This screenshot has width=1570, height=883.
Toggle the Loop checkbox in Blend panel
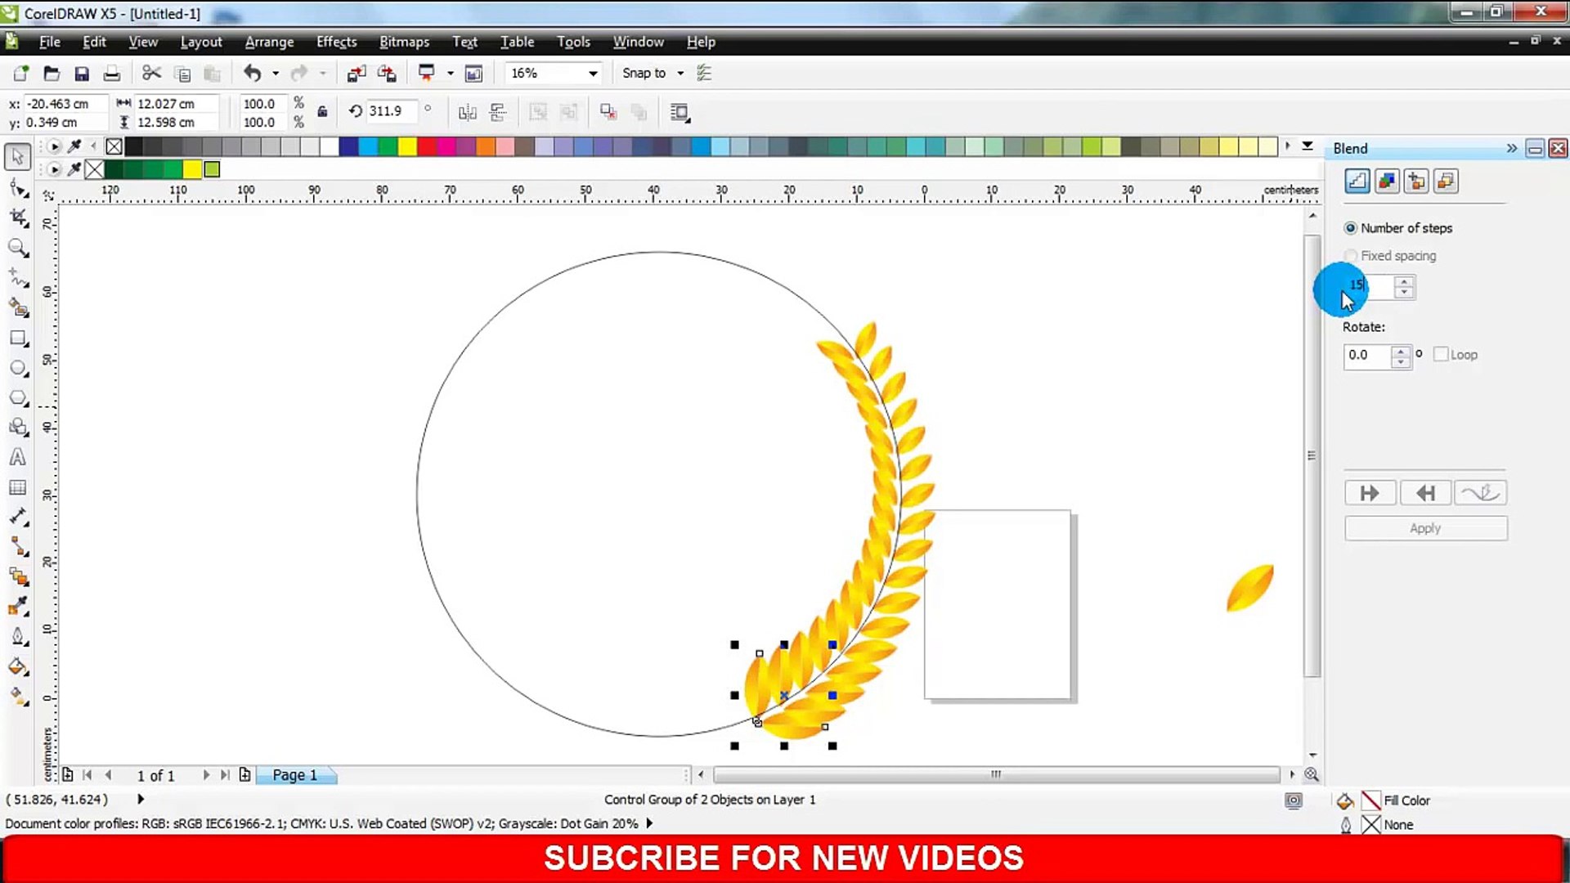(x=1439, y=354)
